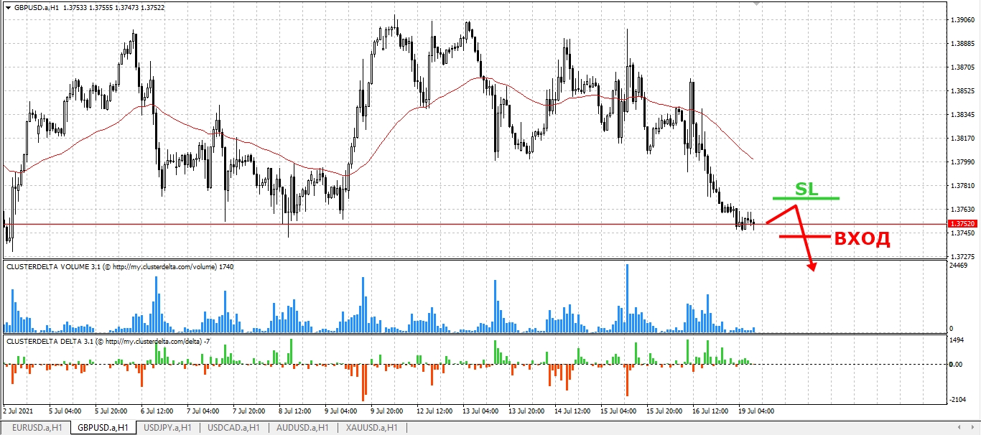
Task: Click the 24469 volume scale value
Action: 959,266
